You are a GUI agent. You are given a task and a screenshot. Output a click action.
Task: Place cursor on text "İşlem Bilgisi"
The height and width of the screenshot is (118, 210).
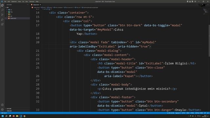tap(176, 63)
